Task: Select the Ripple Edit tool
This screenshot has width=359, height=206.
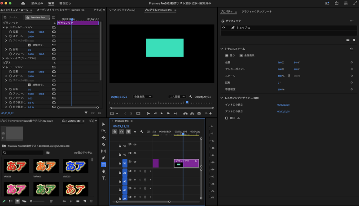Action: [x=104, y=137]
